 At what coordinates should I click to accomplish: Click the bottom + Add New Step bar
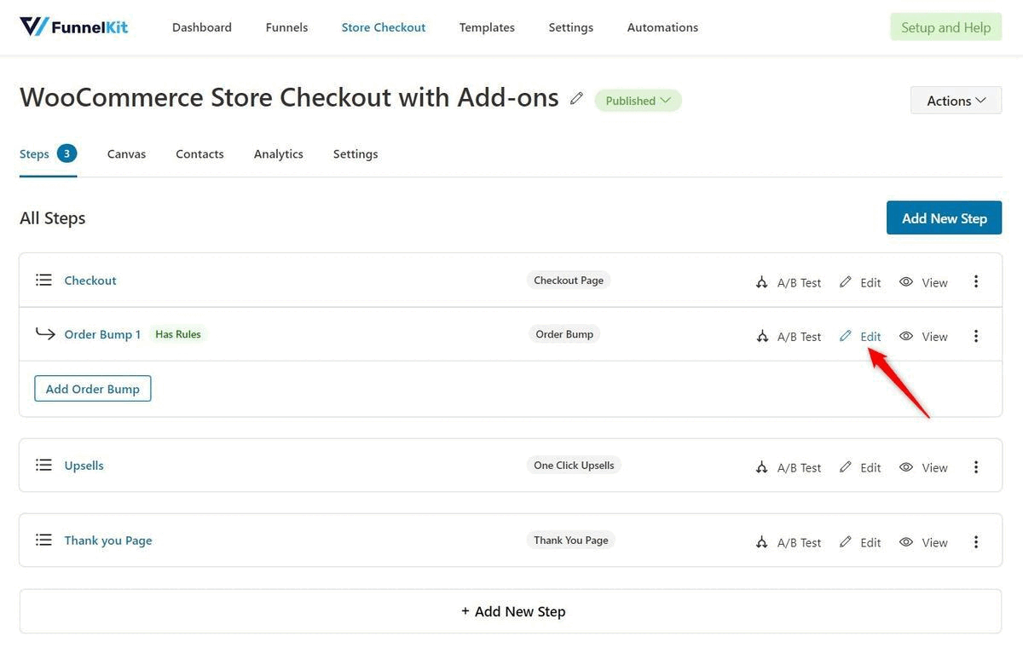click(511, 611)
